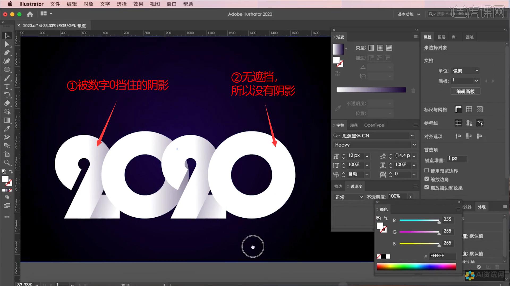Select the Shape Builder tool

point(7,112)
